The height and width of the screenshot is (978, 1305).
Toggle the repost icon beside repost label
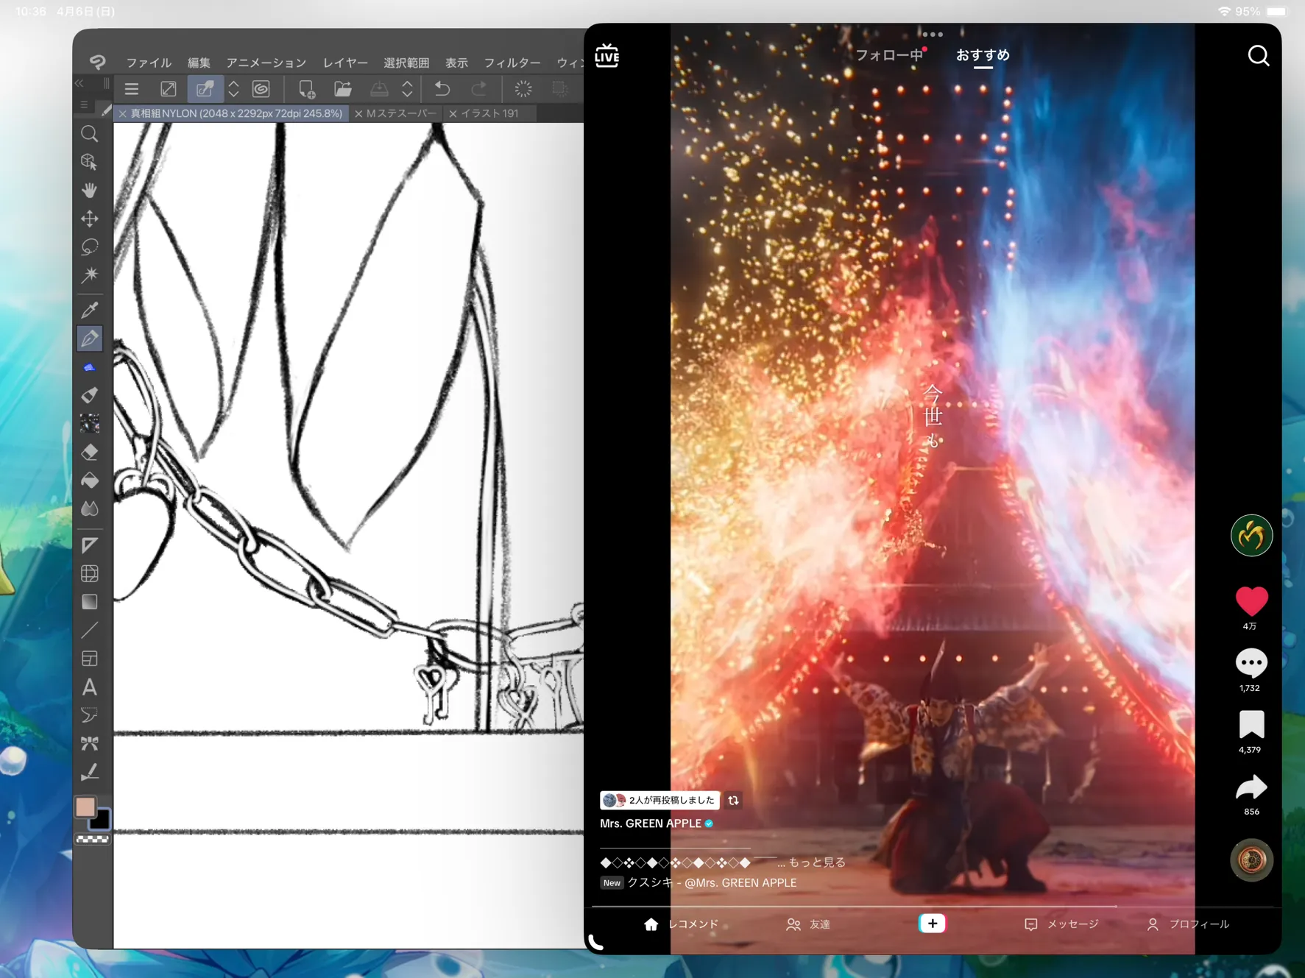pyautogui.click(x=733, y=801)
